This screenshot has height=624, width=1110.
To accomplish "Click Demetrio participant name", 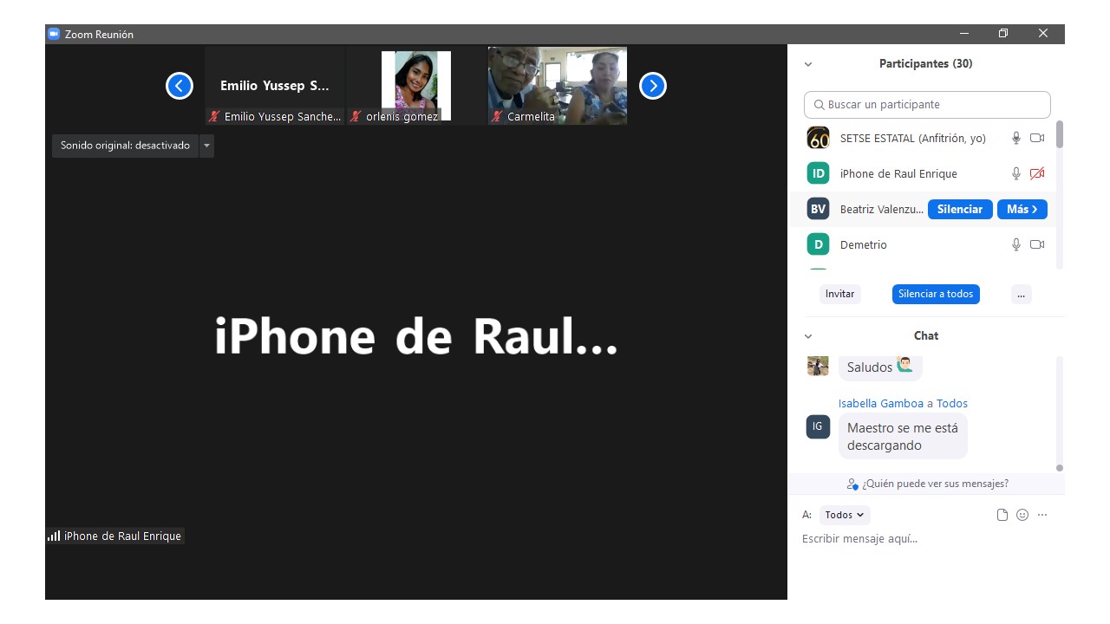I will coord(864,244).
